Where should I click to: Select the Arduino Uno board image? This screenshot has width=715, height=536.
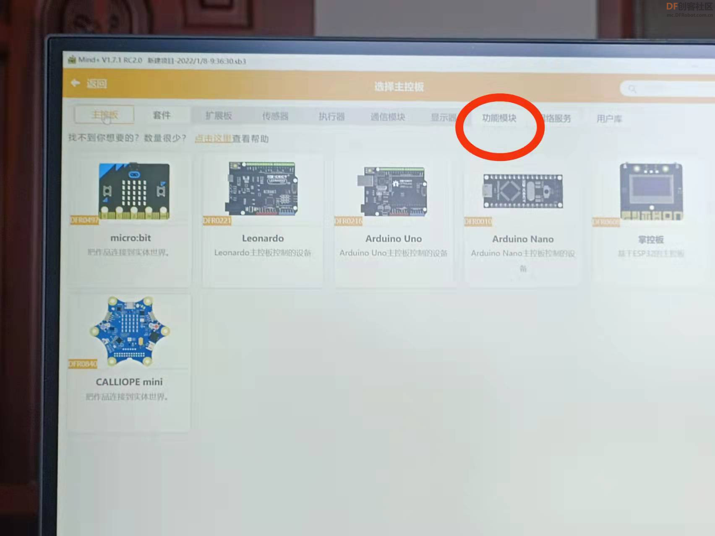tap(393, 191)
